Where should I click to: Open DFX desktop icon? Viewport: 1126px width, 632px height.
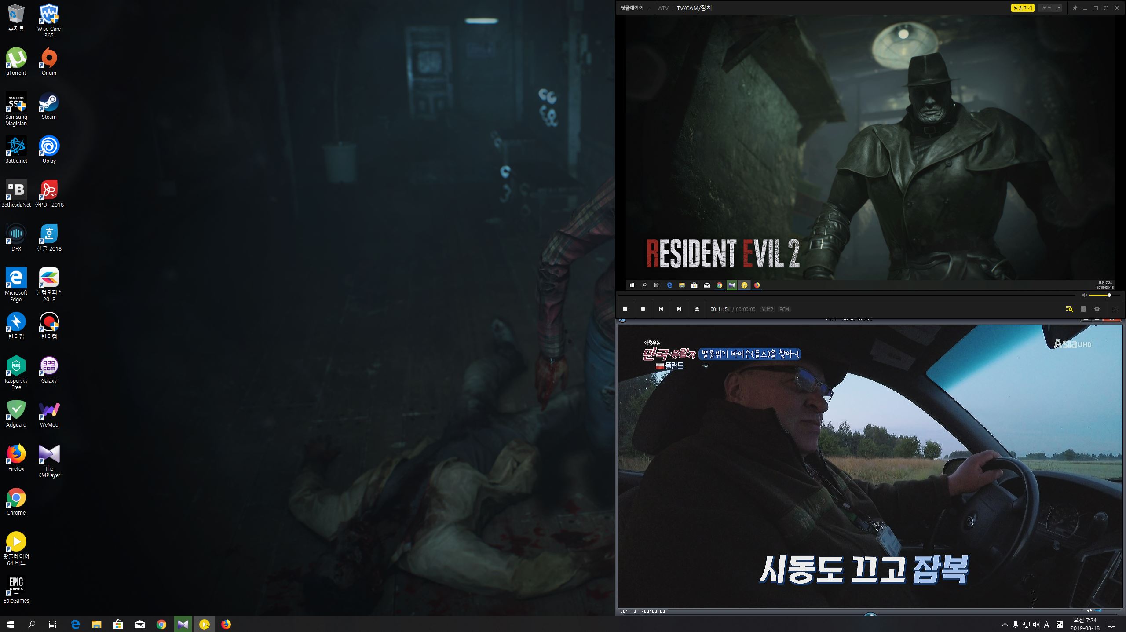pyautogui.click(x=16, y=237)
